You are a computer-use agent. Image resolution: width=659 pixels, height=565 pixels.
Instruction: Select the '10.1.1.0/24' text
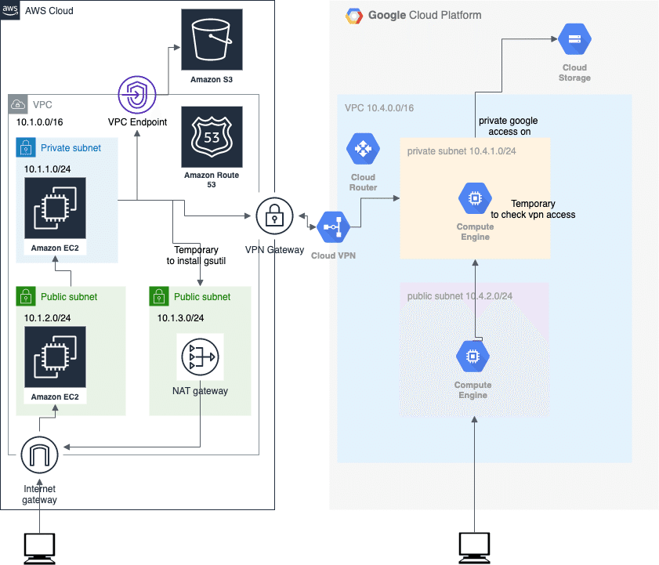pos(47,169)
